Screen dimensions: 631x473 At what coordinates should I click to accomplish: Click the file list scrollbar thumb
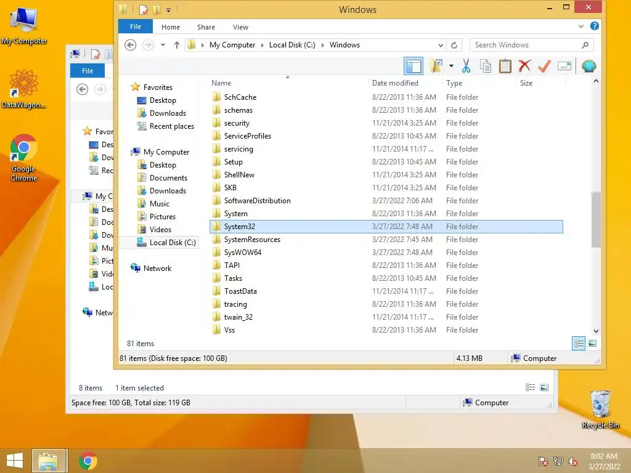coord(596,220)
